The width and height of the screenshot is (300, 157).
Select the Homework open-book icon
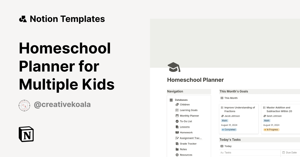click(x=177, y=132)
